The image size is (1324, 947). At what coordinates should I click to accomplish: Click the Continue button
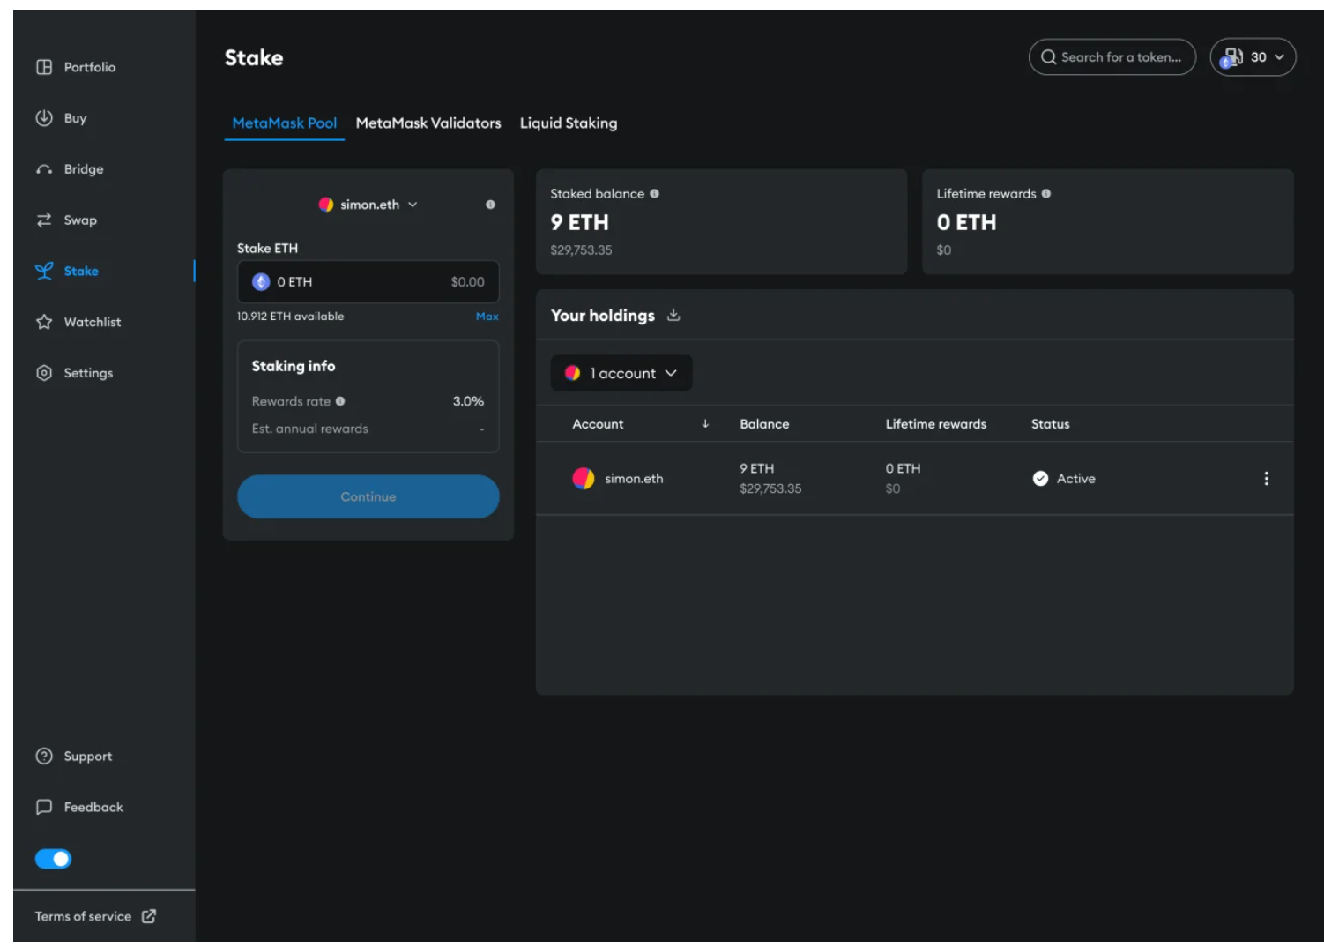pos(368,496)
